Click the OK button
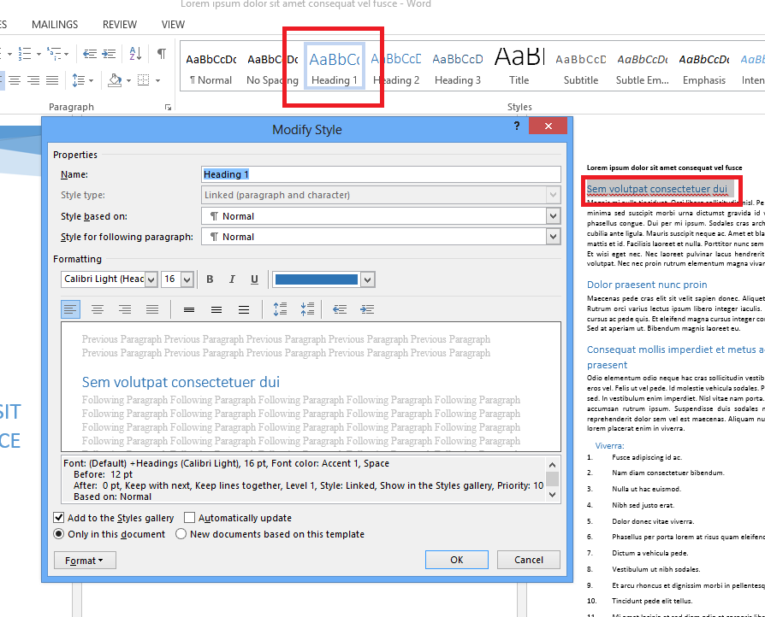Image resolution: width=765 pixels, height=617 pixels. pos(457,560)
